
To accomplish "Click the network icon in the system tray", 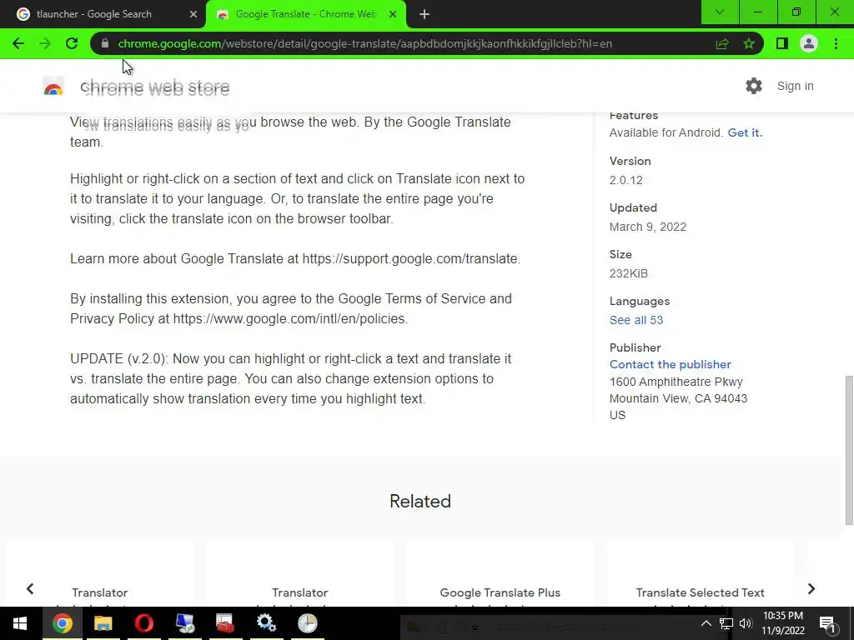I will point(726,623).
